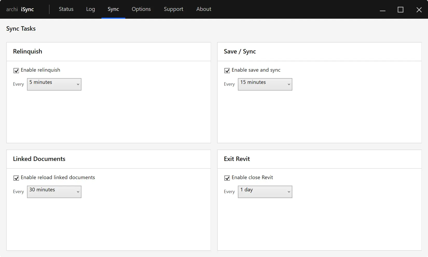428x257 pixels.
Task: View the About page
Action: [x=204, y=9]
